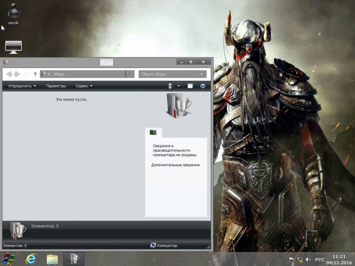This screenshot has width=355, height=266.
Task: Open File Explorer from the taskbar
Action: [52, 259]
